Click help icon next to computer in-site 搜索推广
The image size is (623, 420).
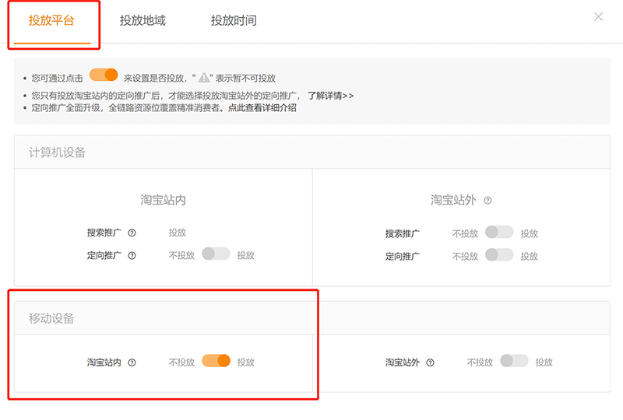[132, 233]
